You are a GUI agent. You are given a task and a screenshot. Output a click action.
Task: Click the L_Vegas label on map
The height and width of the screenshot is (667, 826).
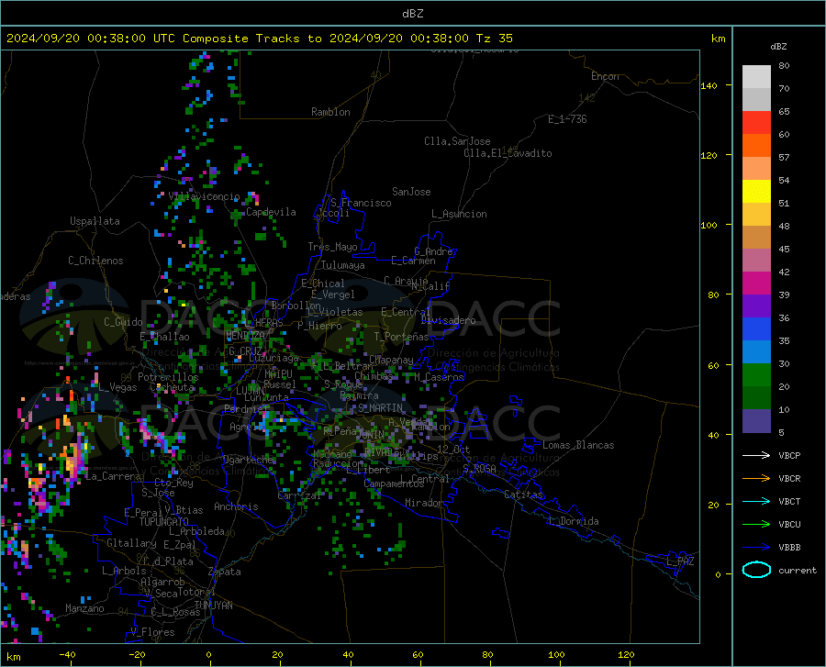(118, 387)
